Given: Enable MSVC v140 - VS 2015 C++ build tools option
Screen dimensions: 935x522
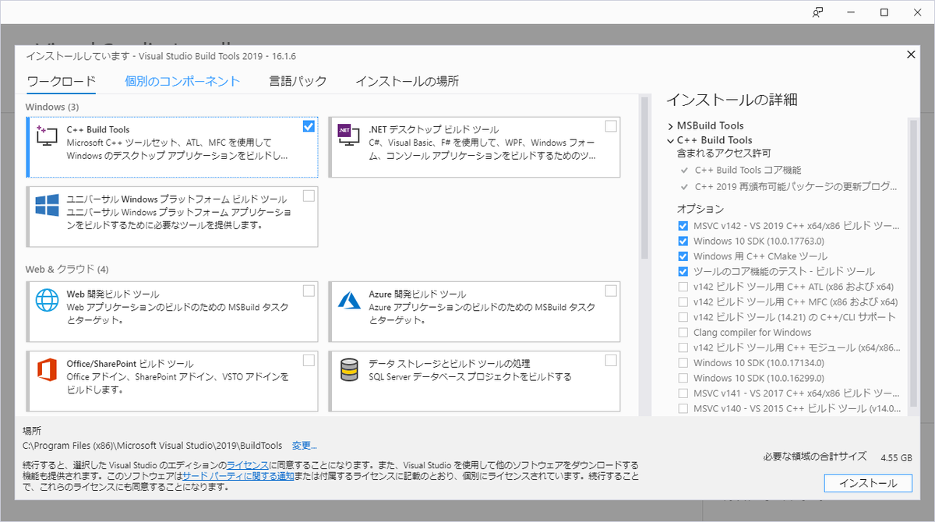Looking at the screenshot, I should coord(683,408).
